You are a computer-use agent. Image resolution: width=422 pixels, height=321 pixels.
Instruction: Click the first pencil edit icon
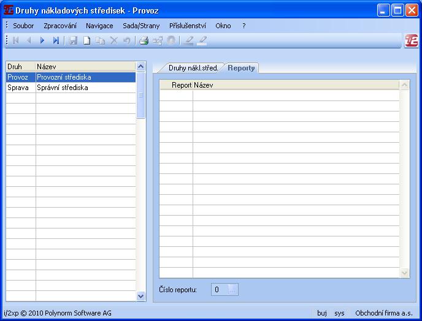pos(188,40)
